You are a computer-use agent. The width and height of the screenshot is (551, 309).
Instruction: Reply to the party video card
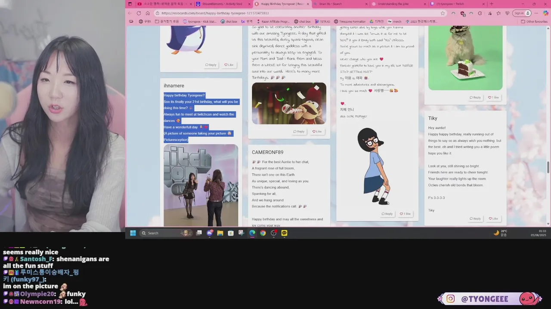coord(299,131)
